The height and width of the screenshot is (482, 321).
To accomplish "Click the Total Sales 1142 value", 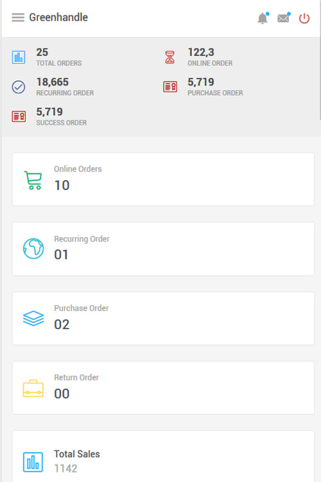I will pyautogui.click(x=65, y=469).
